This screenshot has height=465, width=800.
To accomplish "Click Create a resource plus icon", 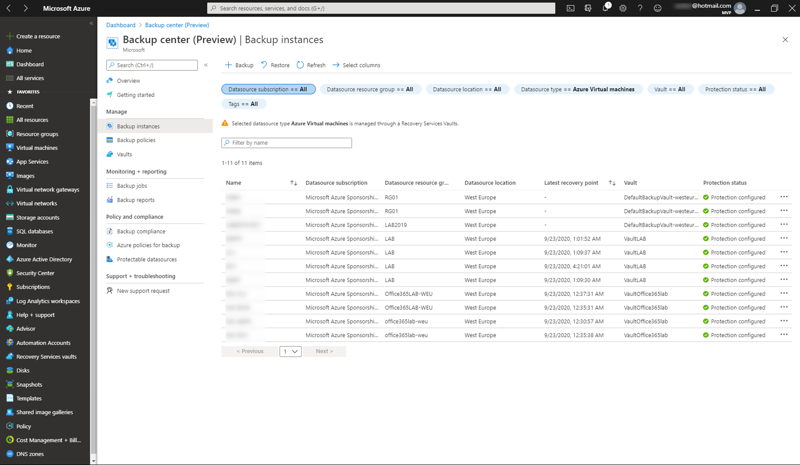I will 10,36.
